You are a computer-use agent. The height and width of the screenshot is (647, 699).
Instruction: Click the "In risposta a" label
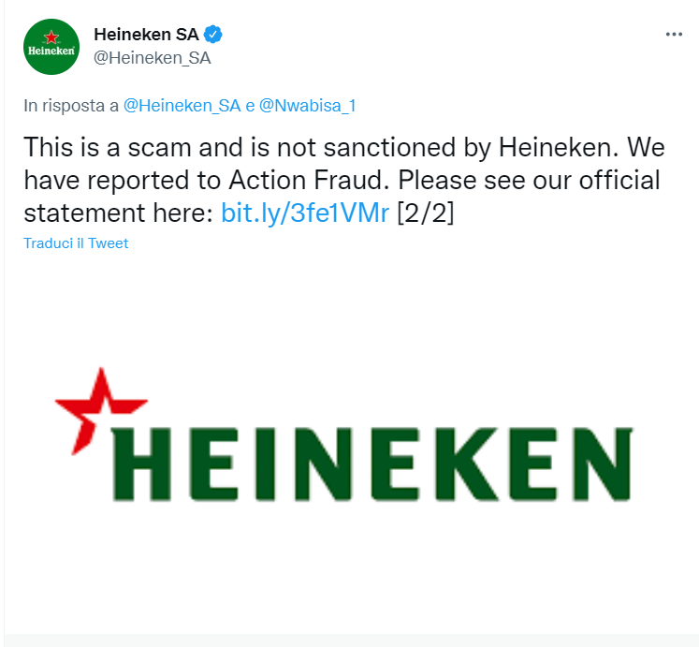pos(71,106)
